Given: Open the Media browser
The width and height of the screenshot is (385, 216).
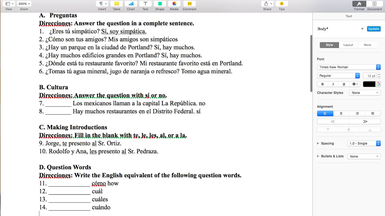Looking at the screenshot, I should [x=174, y=4].
